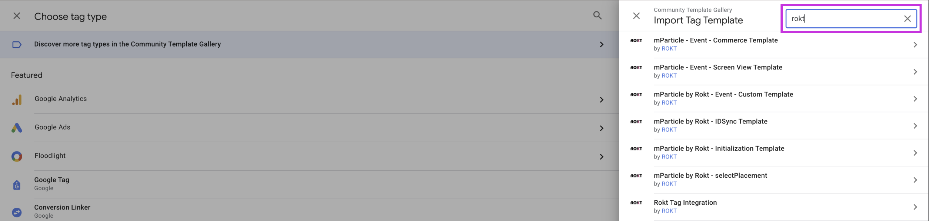Click the template search input field
The height and width of the screenshot is (221, 929).
pos(845,18)
